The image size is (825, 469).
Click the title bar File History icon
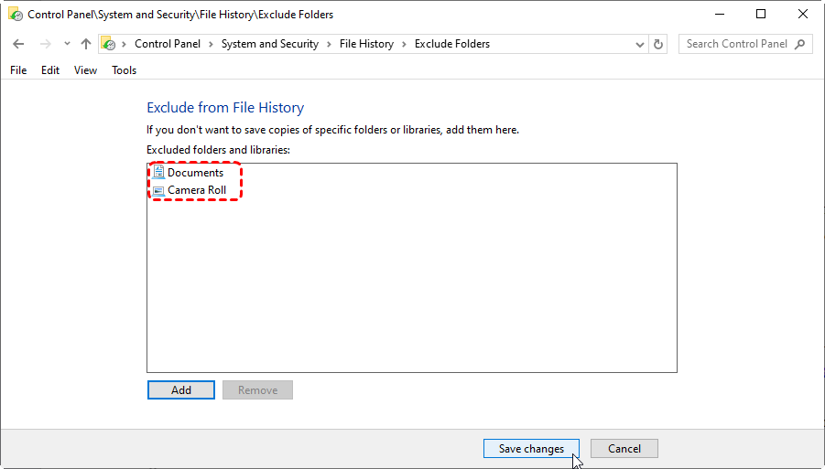click(15, 15)
